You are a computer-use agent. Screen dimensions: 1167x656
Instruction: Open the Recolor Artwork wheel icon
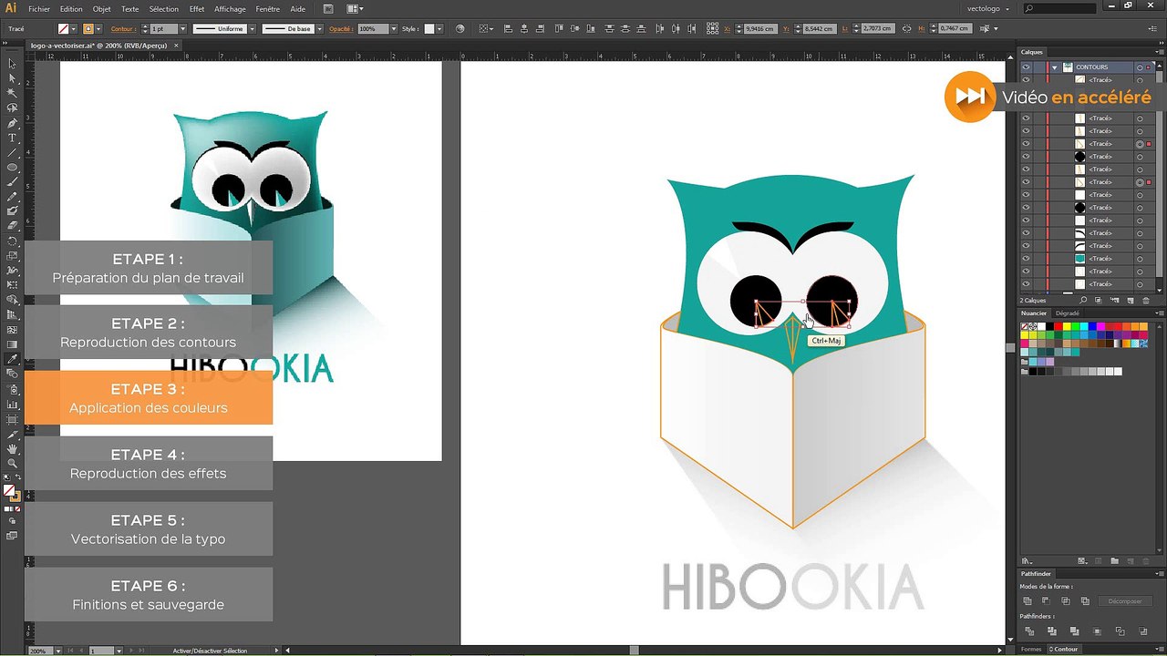pyautogui.click(x=460, y=29)
